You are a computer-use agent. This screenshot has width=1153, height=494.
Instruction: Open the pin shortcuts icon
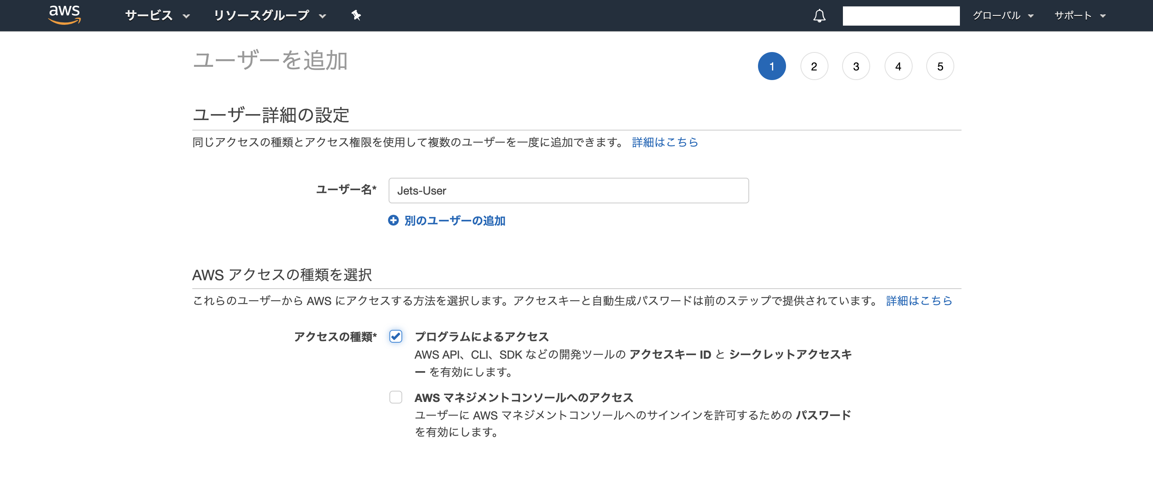(x=356, y=16)
